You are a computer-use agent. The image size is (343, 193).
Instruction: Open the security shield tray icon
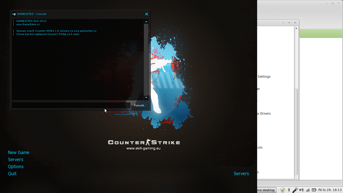[283, 190]
